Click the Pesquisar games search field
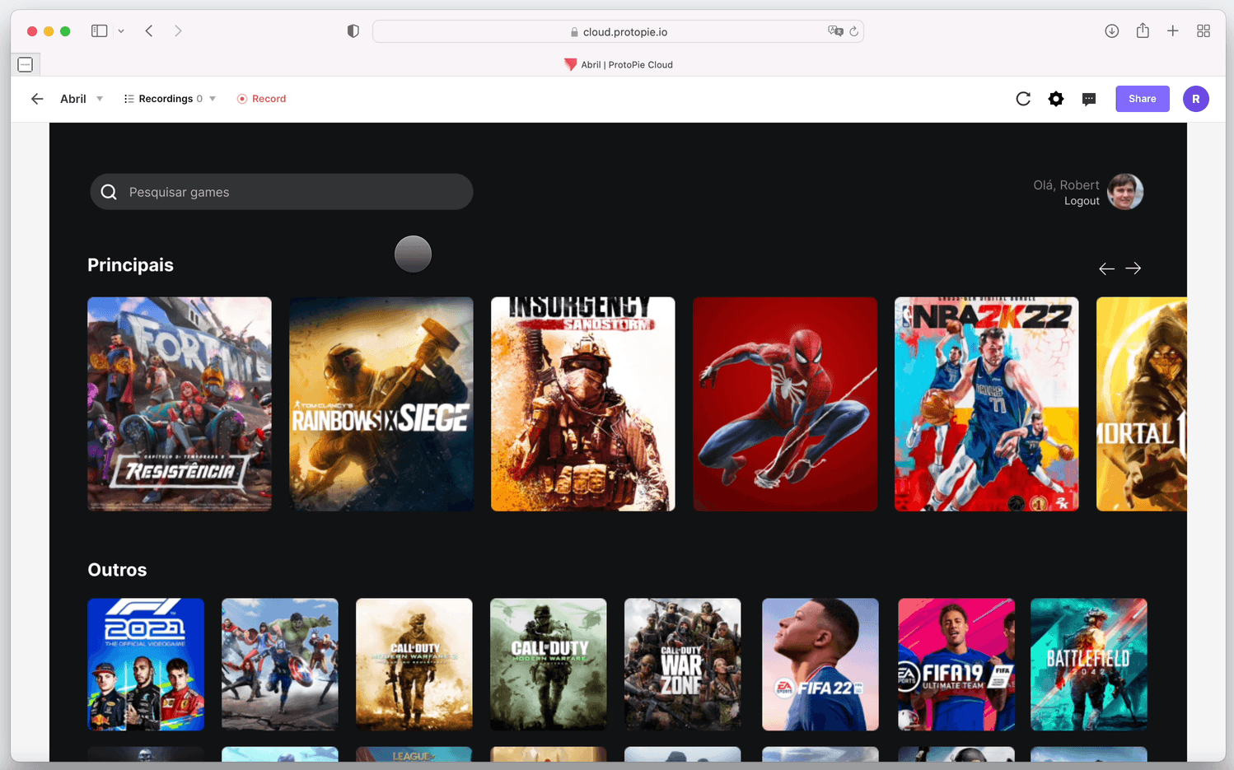Viewport: 1234px width, 770px height. (x=282, y=192)
